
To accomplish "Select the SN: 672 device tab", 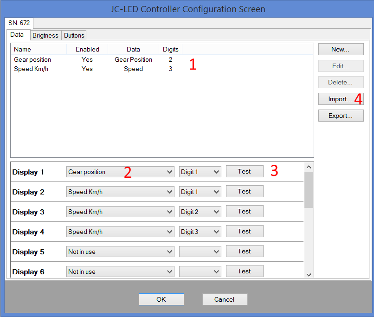I will (19, 23).
